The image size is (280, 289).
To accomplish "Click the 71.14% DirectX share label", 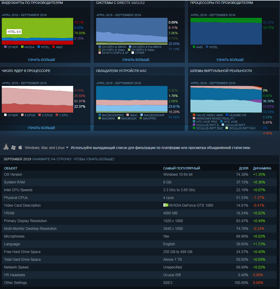I will [x=174, y=49].
